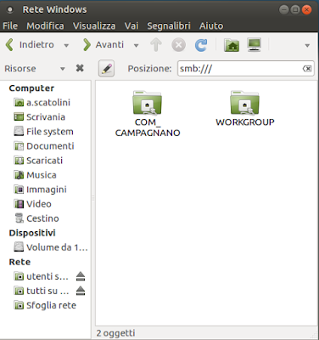Expand the toolbar overflow arrow
This screenshot has height=340, width=319.
(x=307, y=45)
